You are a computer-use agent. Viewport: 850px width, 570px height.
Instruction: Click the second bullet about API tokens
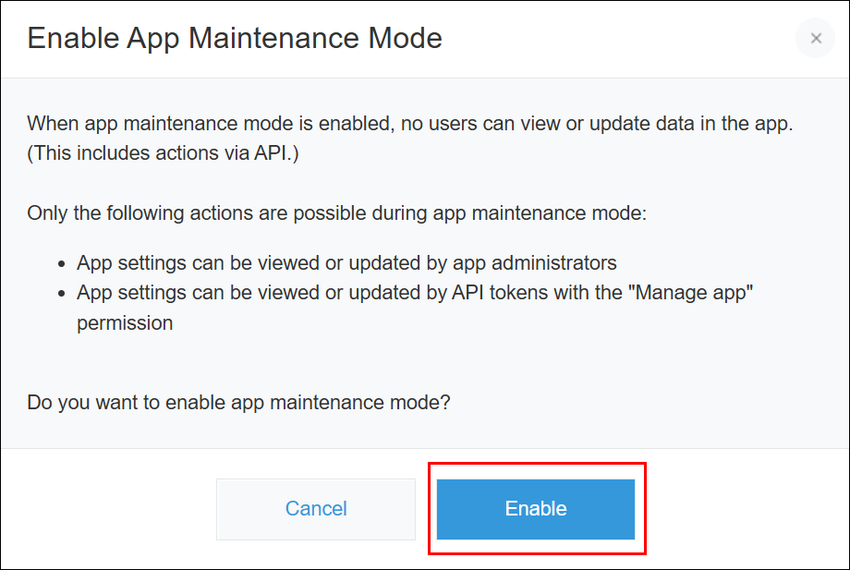pyautogui.click(x=415, y=308)
